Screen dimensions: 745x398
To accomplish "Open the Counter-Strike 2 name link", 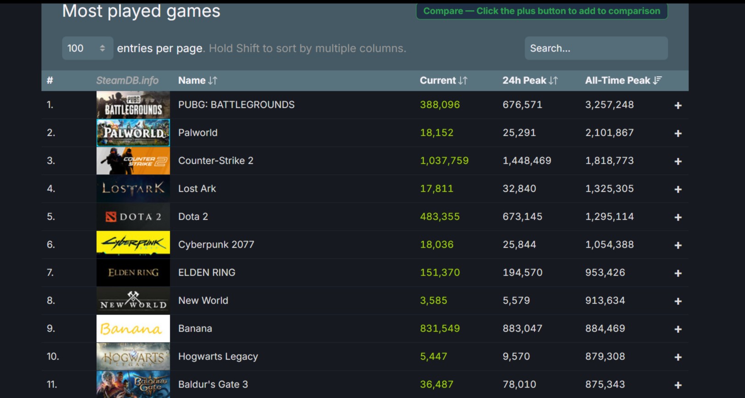I will 216,161.
